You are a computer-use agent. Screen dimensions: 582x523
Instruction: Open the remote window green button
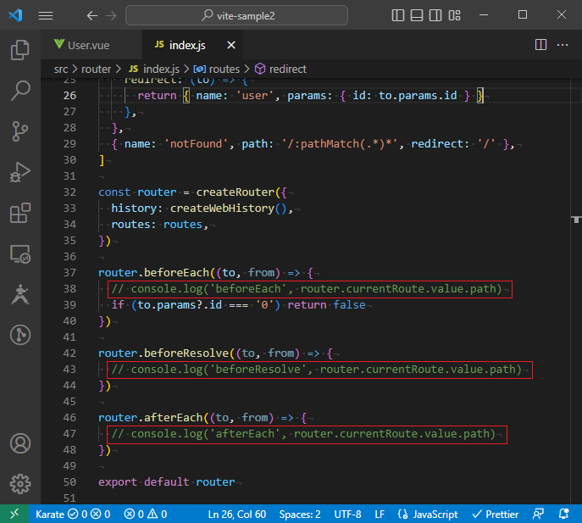pyautogui.click(x=14, y=514)
